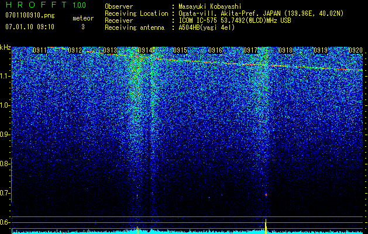Click the 0.7 kHz axis label
Viewport: 368px width, 234px height.
point(5,193)
